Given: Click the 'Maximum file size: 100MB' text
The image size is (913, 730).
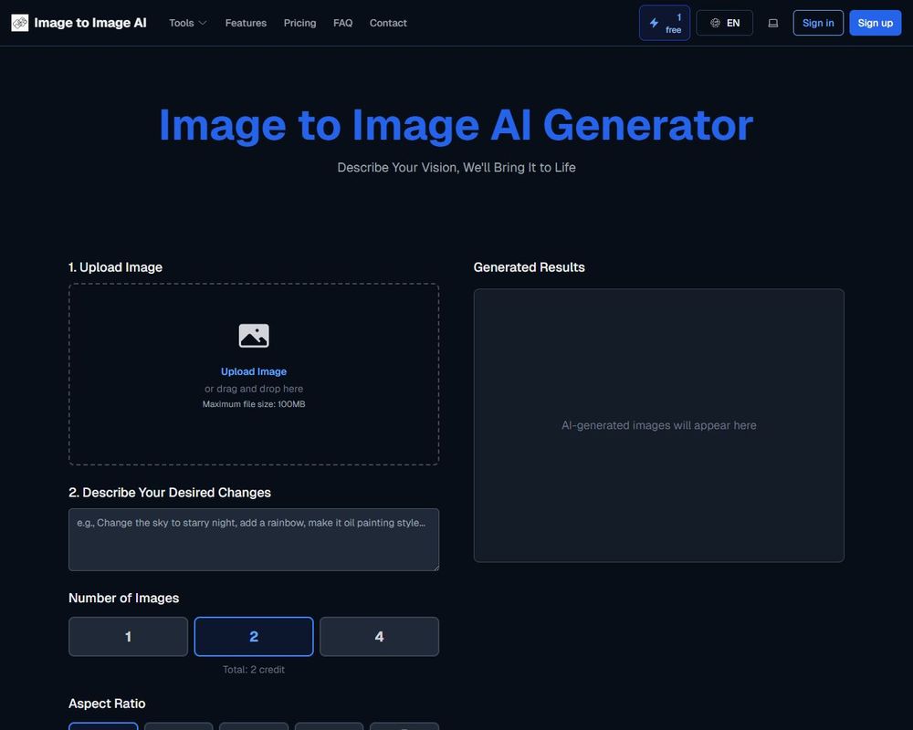Looking at the screenshot, I should (x=254, y=404).
